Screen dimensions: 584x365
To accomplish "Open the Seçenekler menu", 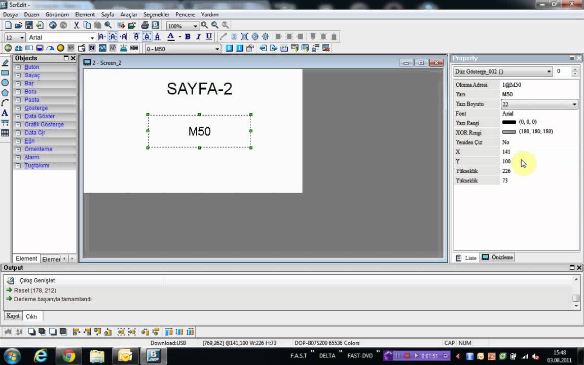I will [157, 15].
